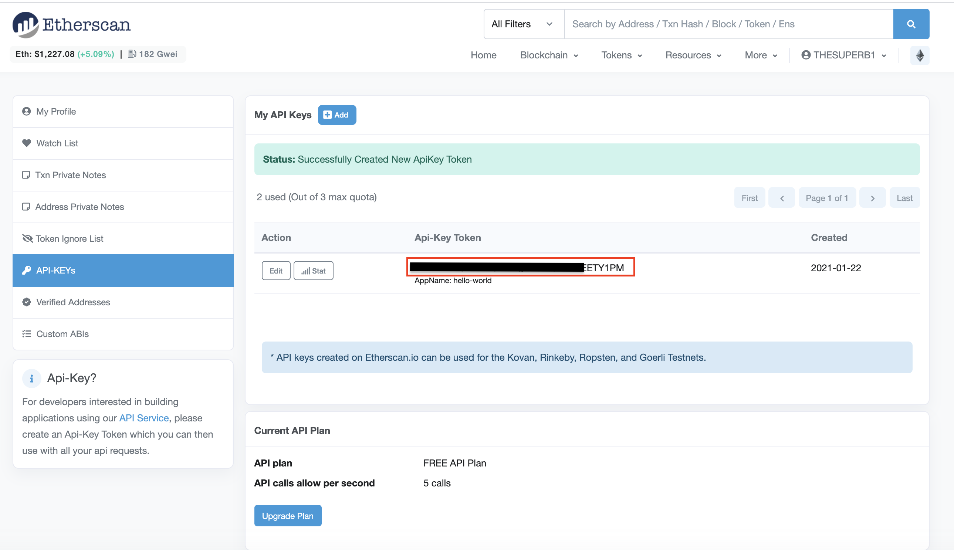Viewport: 954px width, 550px height.
Task: Click the Ethereum diamond network icon
Action: pyautogui.click(x=920, y=55)
